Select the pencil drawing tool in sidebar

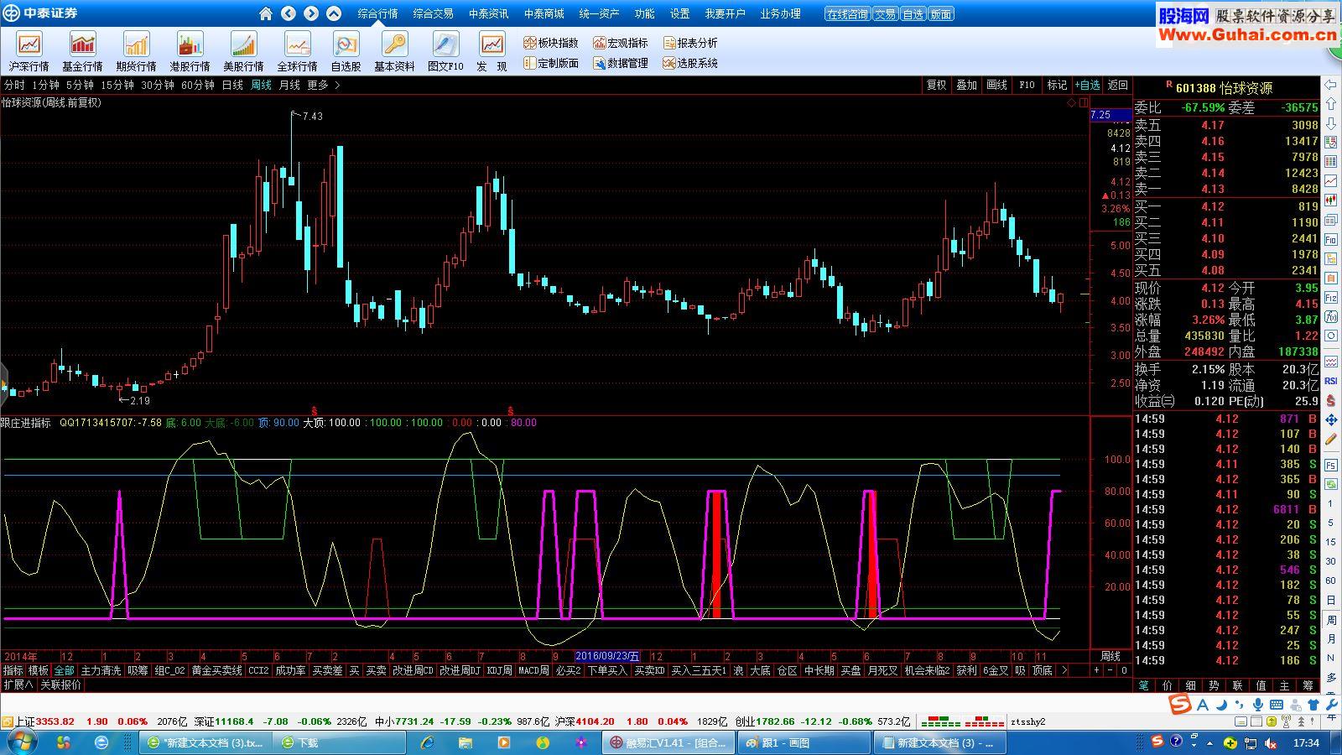[1331, 439]
